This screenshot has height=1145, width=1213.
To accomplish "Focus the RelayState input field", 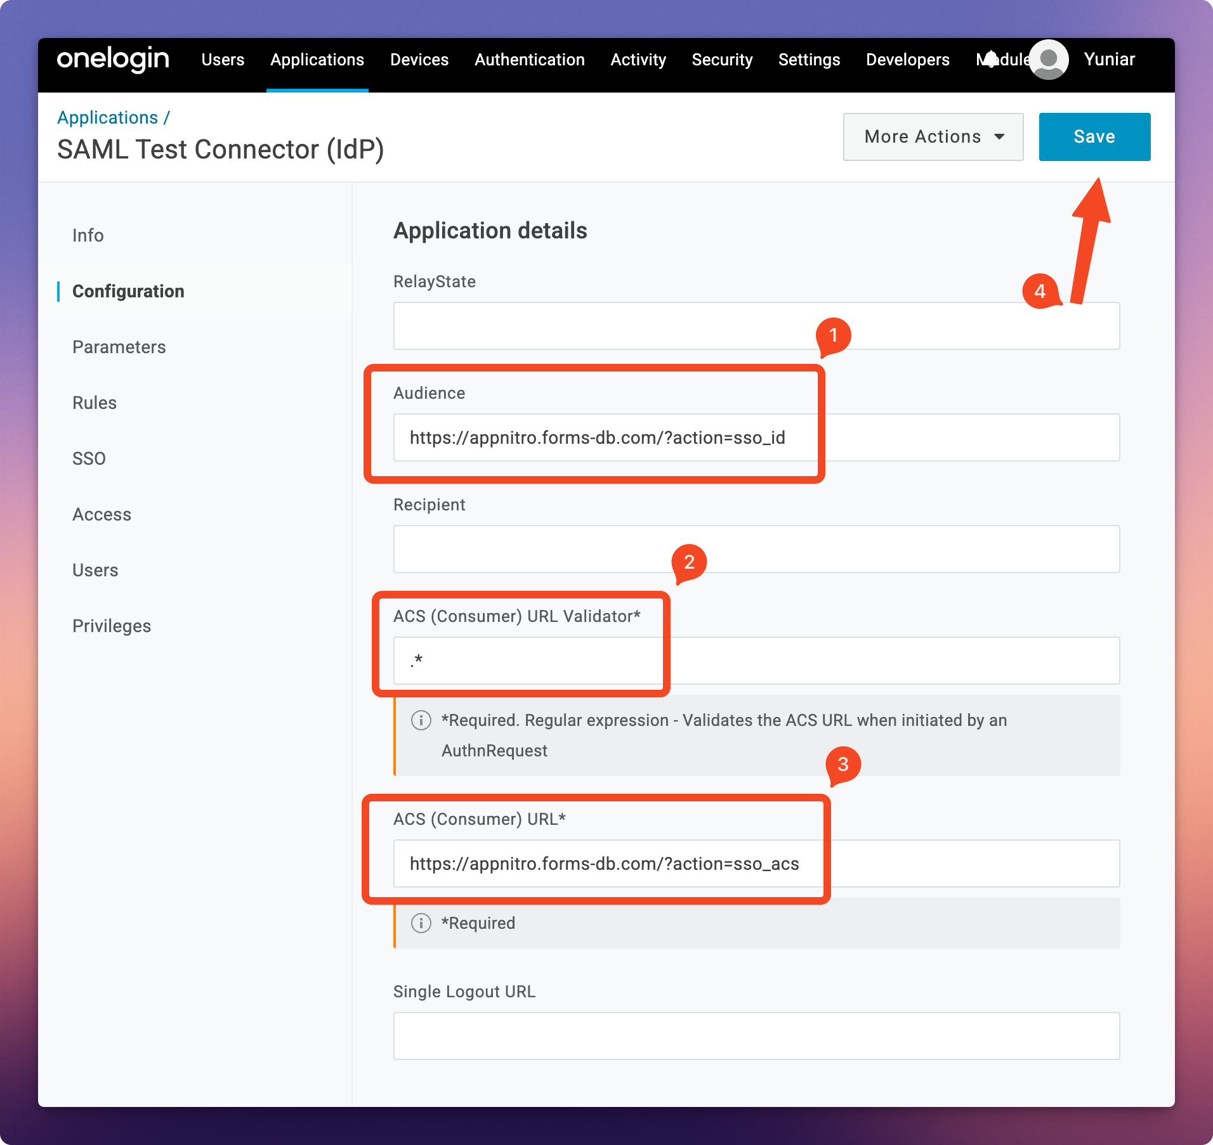I will click(x=756, y=326).
